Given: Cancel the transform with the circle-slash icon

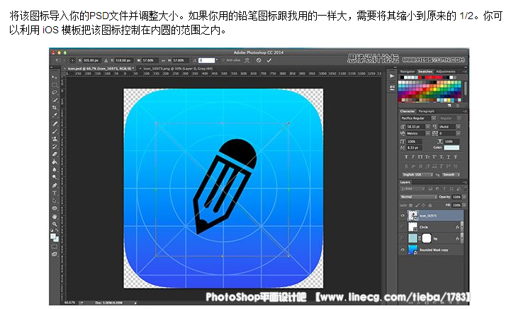Looking at the screenshot, I should [259, 61].
